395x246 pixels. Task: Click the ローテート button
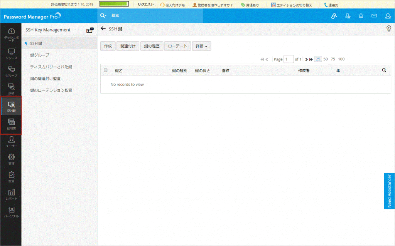[x=177, y=46]
